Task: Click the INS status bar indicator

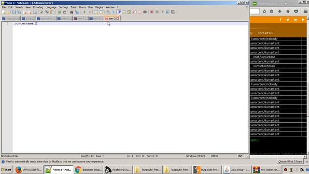Action: coord(240,156)
